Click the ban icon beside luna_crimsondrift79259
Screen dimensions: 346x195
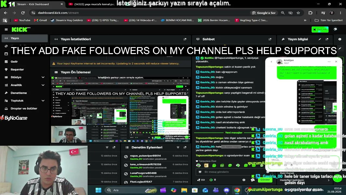tap(126, 165)
